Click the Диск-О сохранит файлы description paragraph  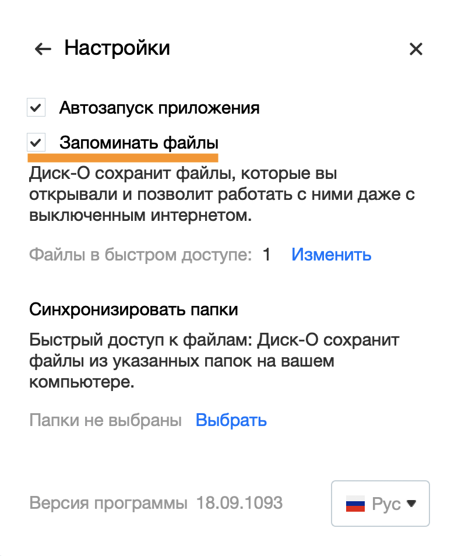pyautogui.click(x=222, y=194)
